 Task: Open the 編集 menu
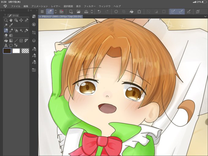point(26,6)
